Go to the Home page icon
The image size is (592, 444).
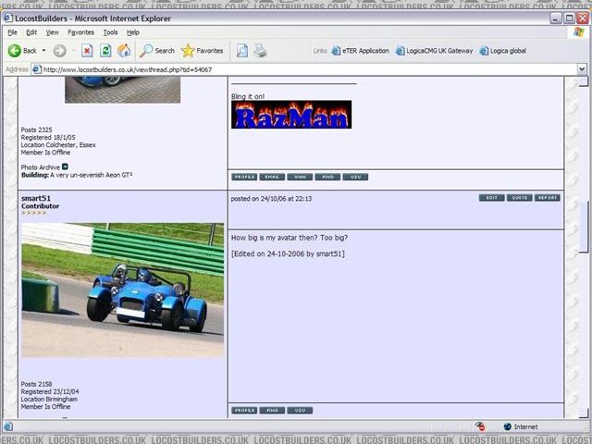pos(124,51)
